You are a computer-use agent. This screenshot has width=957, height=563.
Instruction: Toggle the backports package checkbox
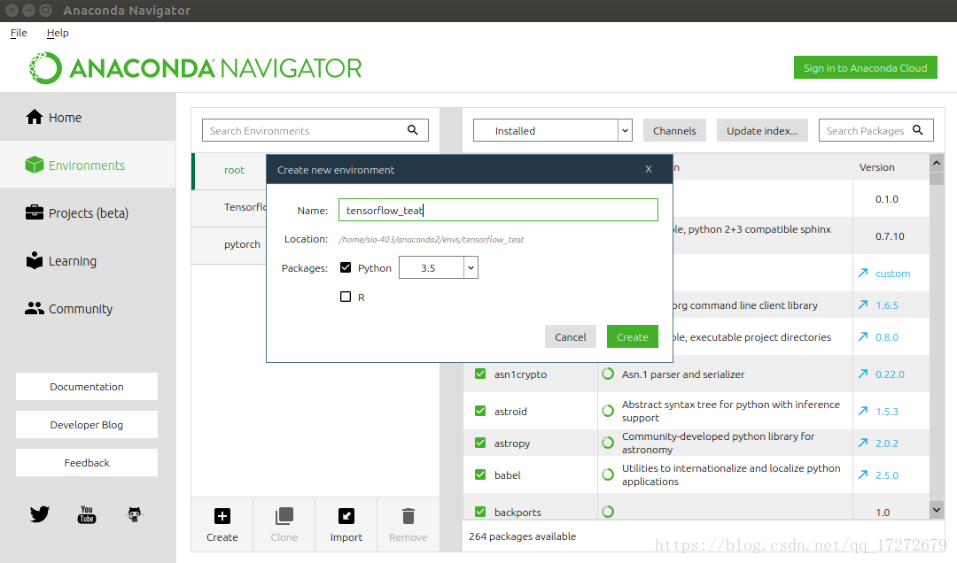pyautogui.click(x=480, y=511)
